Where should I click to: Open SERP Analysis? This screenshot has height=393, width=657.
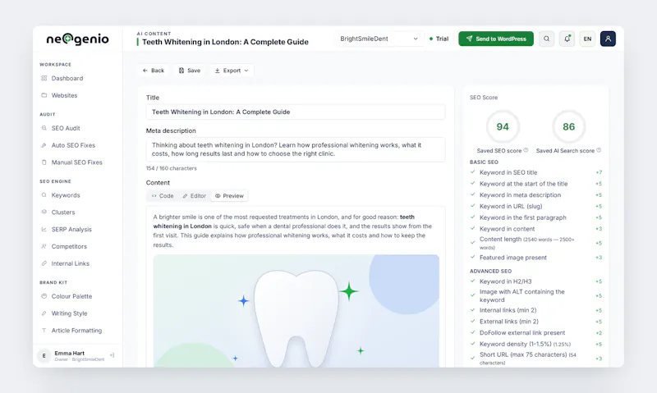pos(71,230)
